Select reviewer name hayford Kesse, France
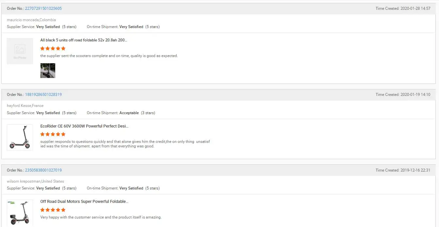The height and width of the screenshot is (227, 439). tap(25, 106)
